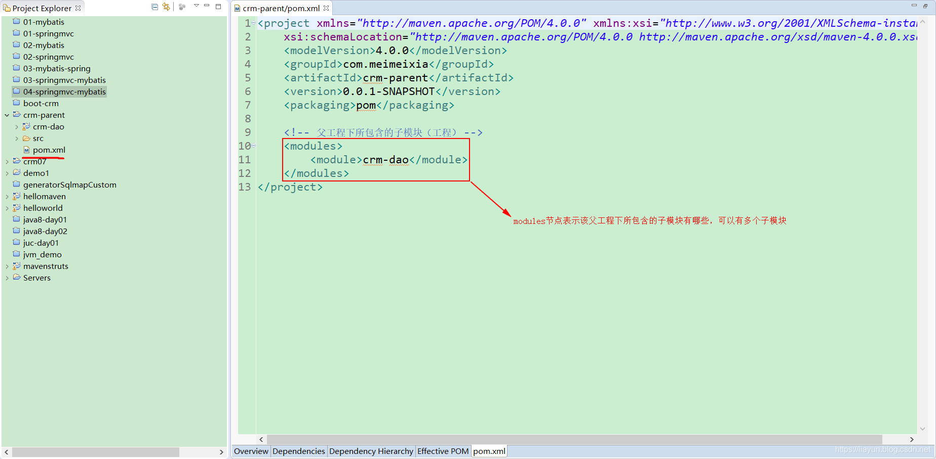
Task: Toggle Link with Editor in Project Explorer
Action: click(x=166, y=7)
